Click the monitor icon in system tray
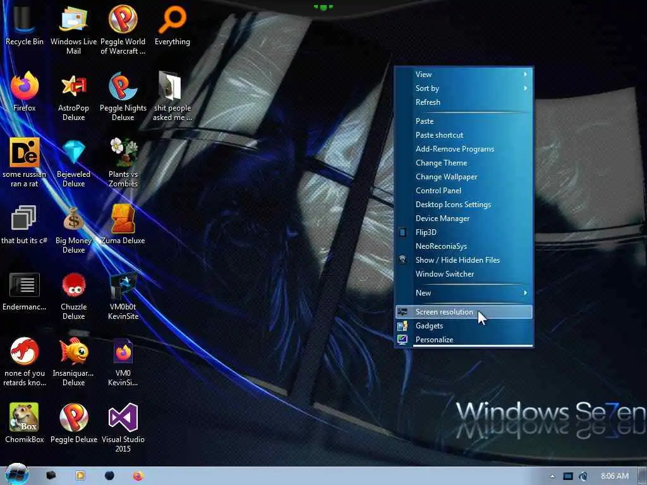The height and width of the screenshot is (485, 647). click(x=568, y=476)
